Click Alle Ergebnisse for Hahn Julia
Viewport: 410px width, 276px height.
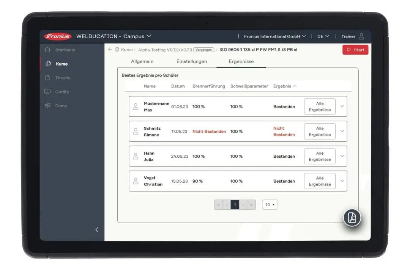click(x=320, y=156)
